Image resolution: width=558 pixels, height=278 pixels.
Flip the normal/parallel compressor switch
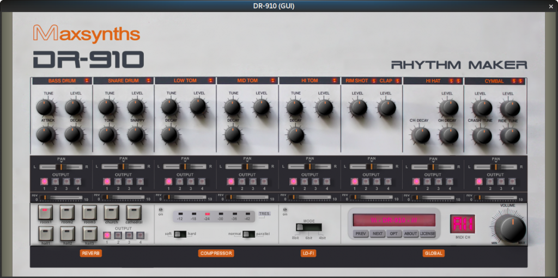point(248,234)
